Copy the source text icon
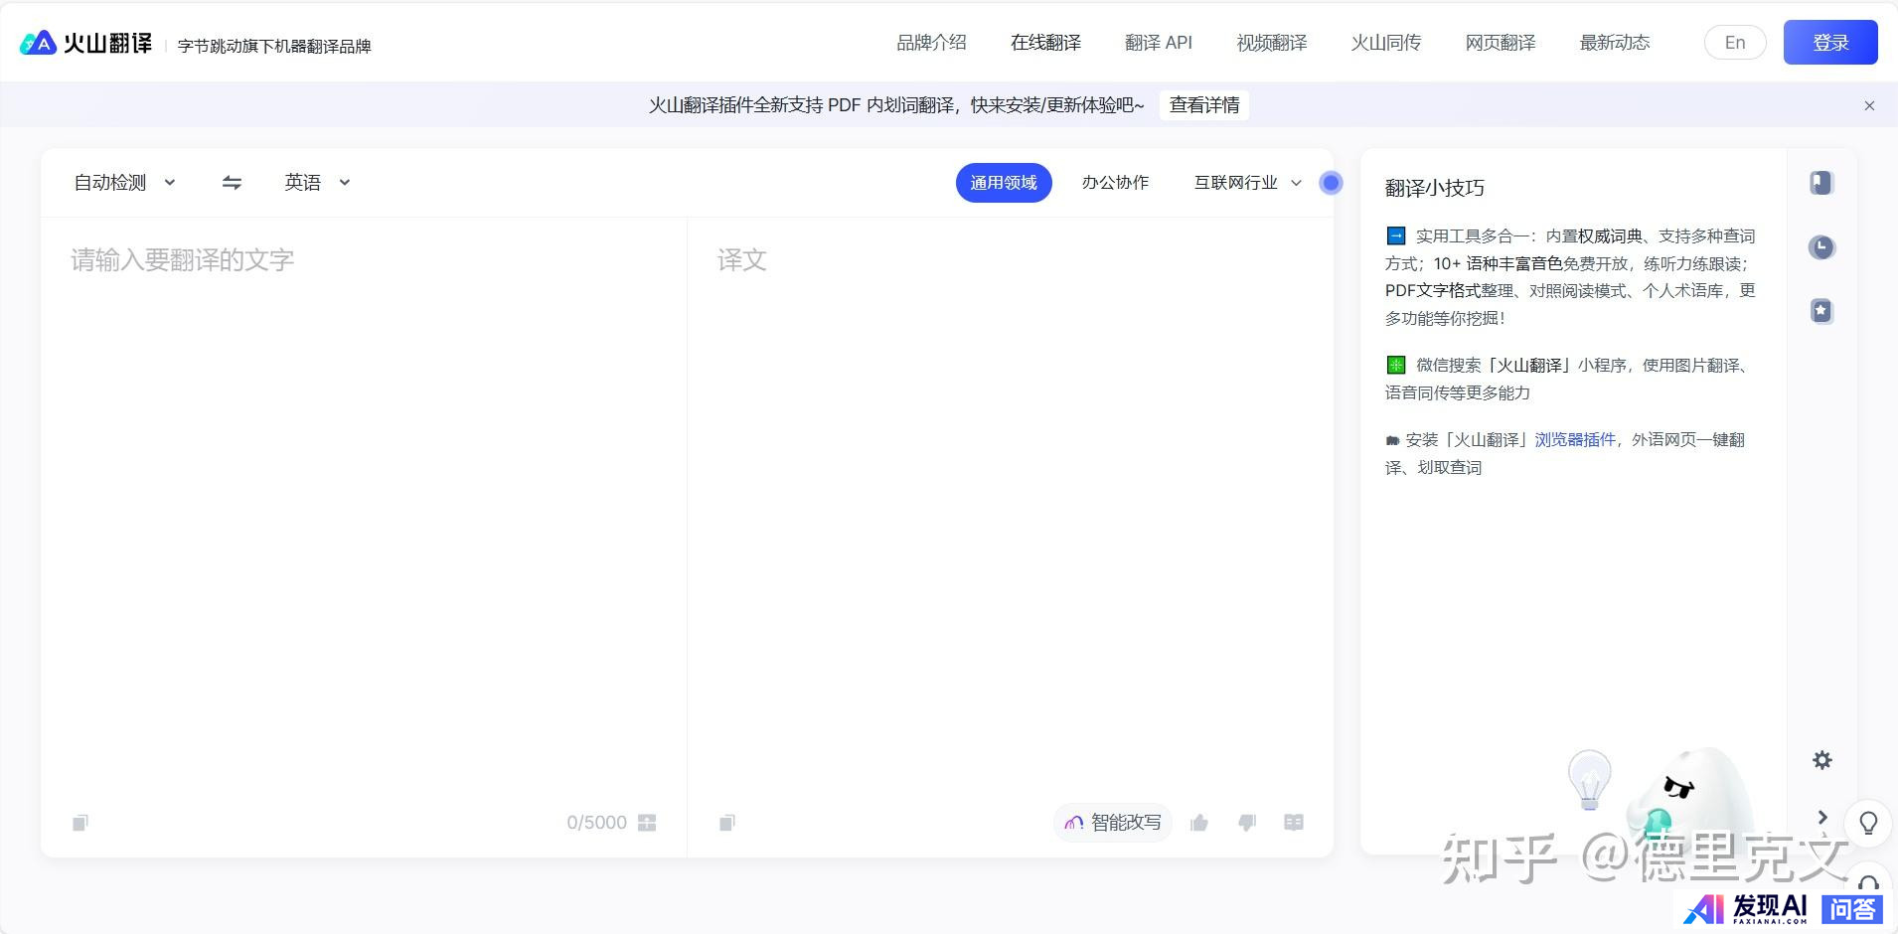The image size is (1898, 934). [x=80, y=823]
